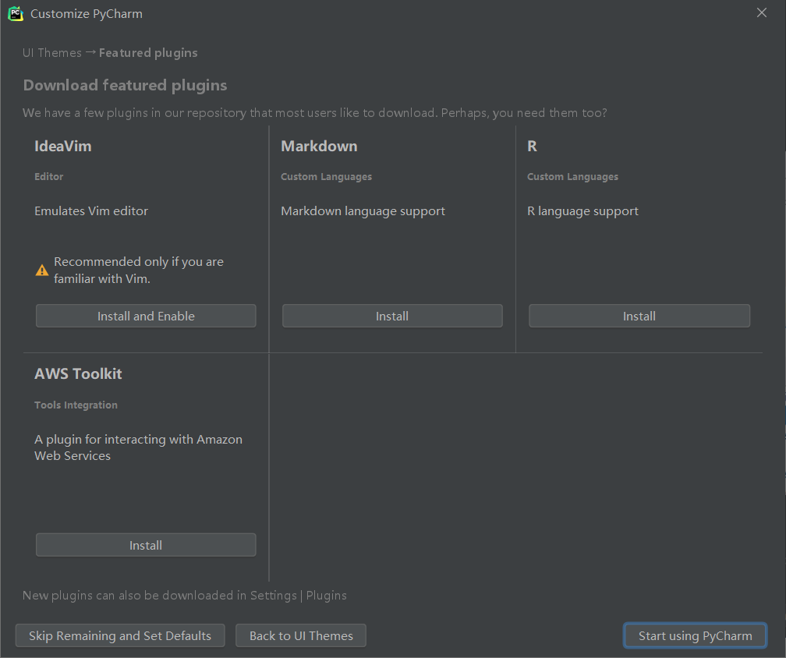This screenshot has height=658, width=786.
Task: Select the Featured plugins breadcrumb
Action: click(x=148, y=52)
